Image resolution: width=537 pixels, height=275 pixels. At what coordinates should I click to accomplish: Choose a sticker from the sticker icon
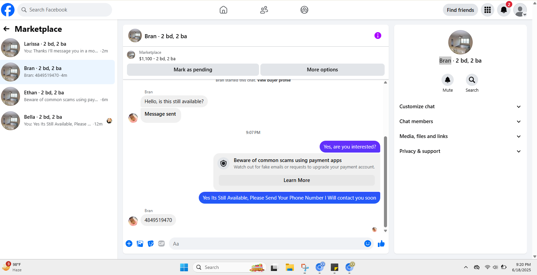tap(151, 244)
